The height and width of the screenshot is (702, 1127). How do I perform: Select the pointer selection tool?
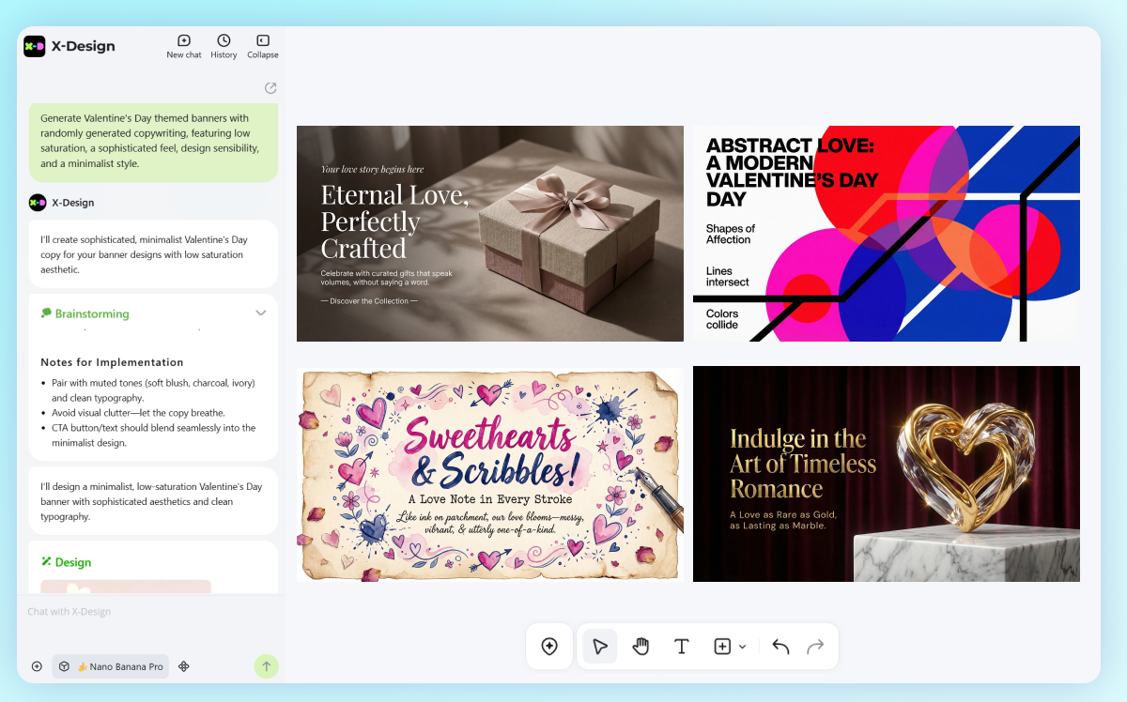(600, 647)
